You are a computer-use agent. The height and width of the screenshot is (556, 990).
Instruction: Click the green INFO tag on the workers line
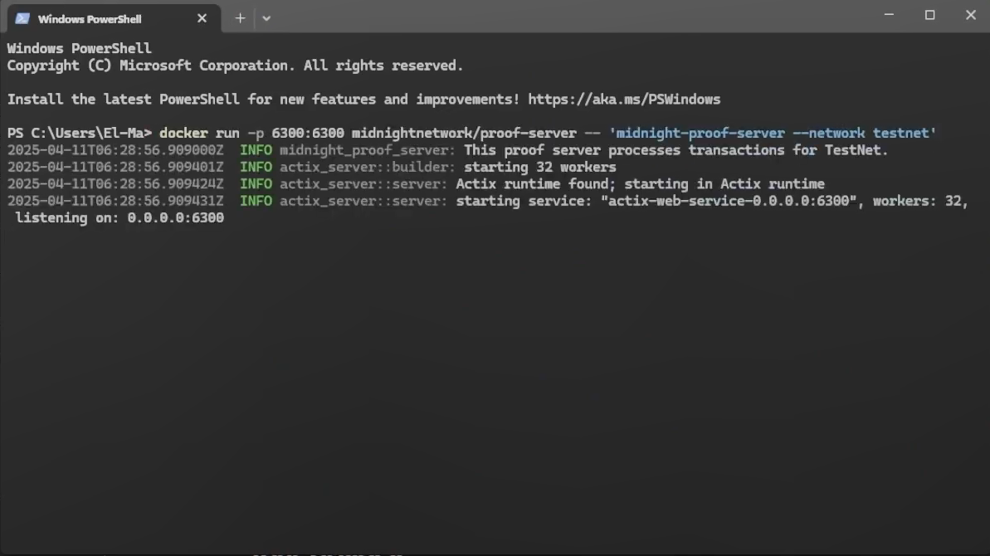[256, 167]
